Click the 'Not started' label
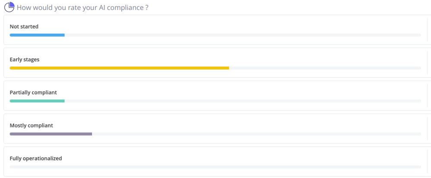 (24, 27)
